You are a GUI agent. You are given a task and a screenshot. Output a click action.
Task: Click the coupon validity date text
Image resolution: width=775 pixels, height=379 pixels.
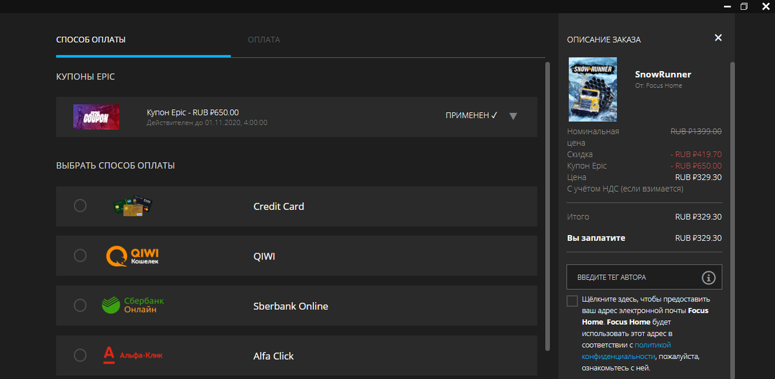click(x=207, y=123)
